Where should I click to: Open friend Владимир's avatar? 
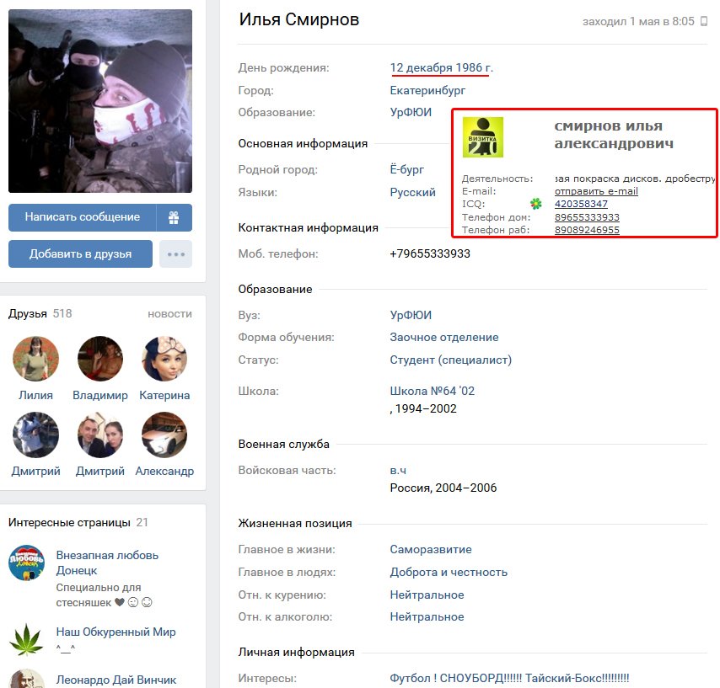coord(100,359)
